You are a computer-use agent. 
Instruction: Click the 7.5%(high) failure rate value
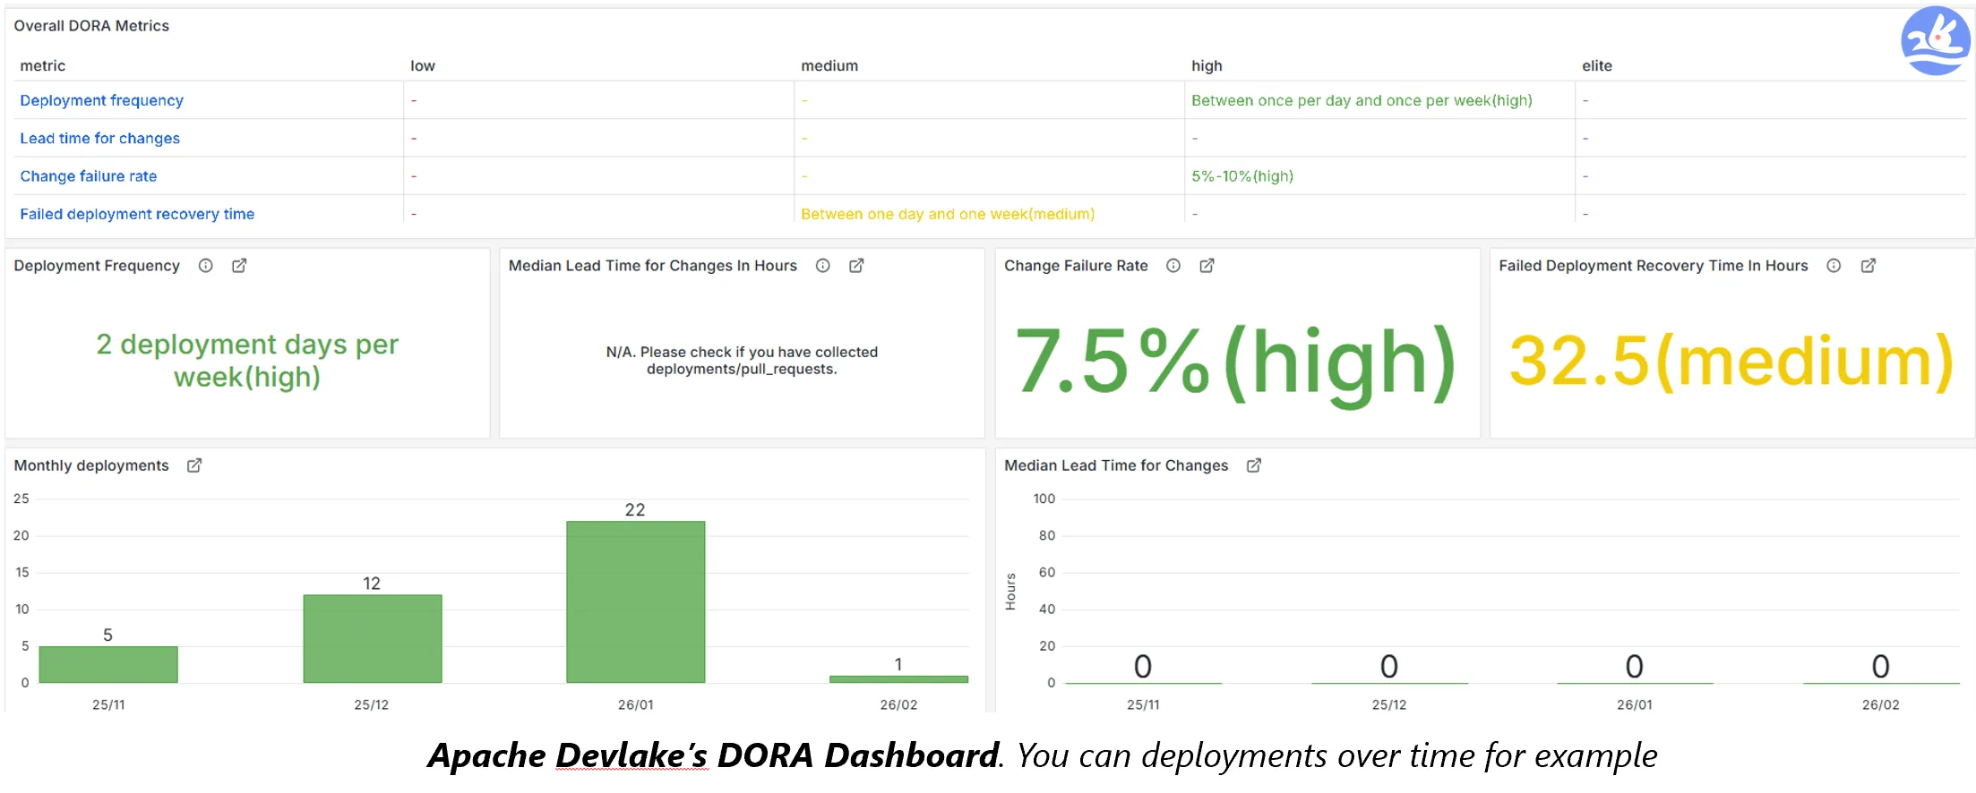coord(1236,362)
